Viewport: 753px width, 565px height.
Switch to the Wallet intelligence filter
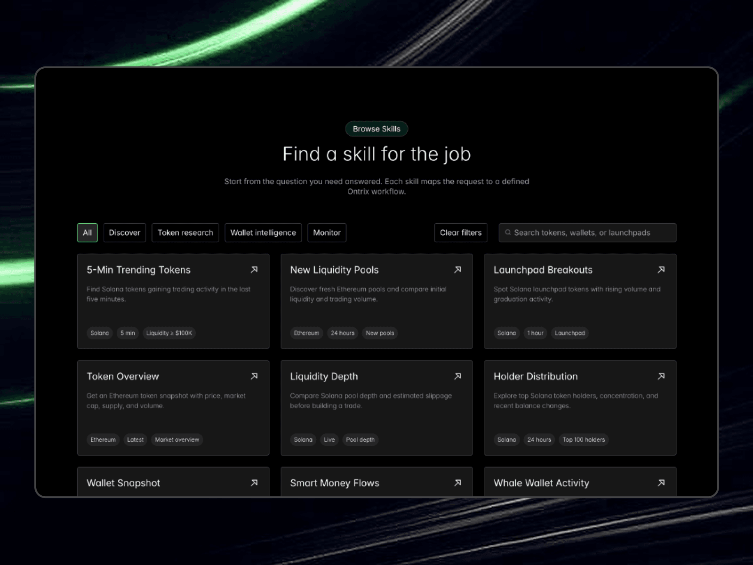263,233
